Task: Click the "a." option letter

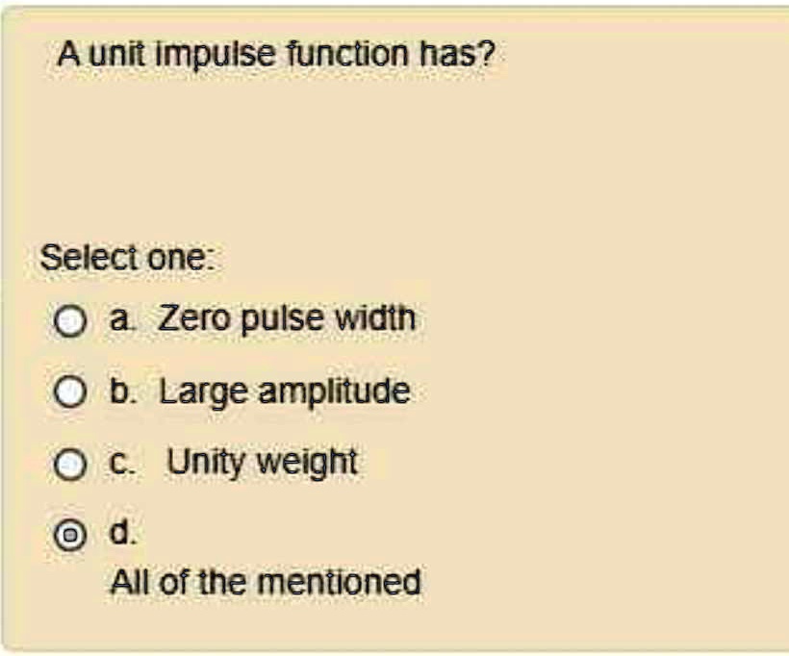Action: (x=122, y=318)
